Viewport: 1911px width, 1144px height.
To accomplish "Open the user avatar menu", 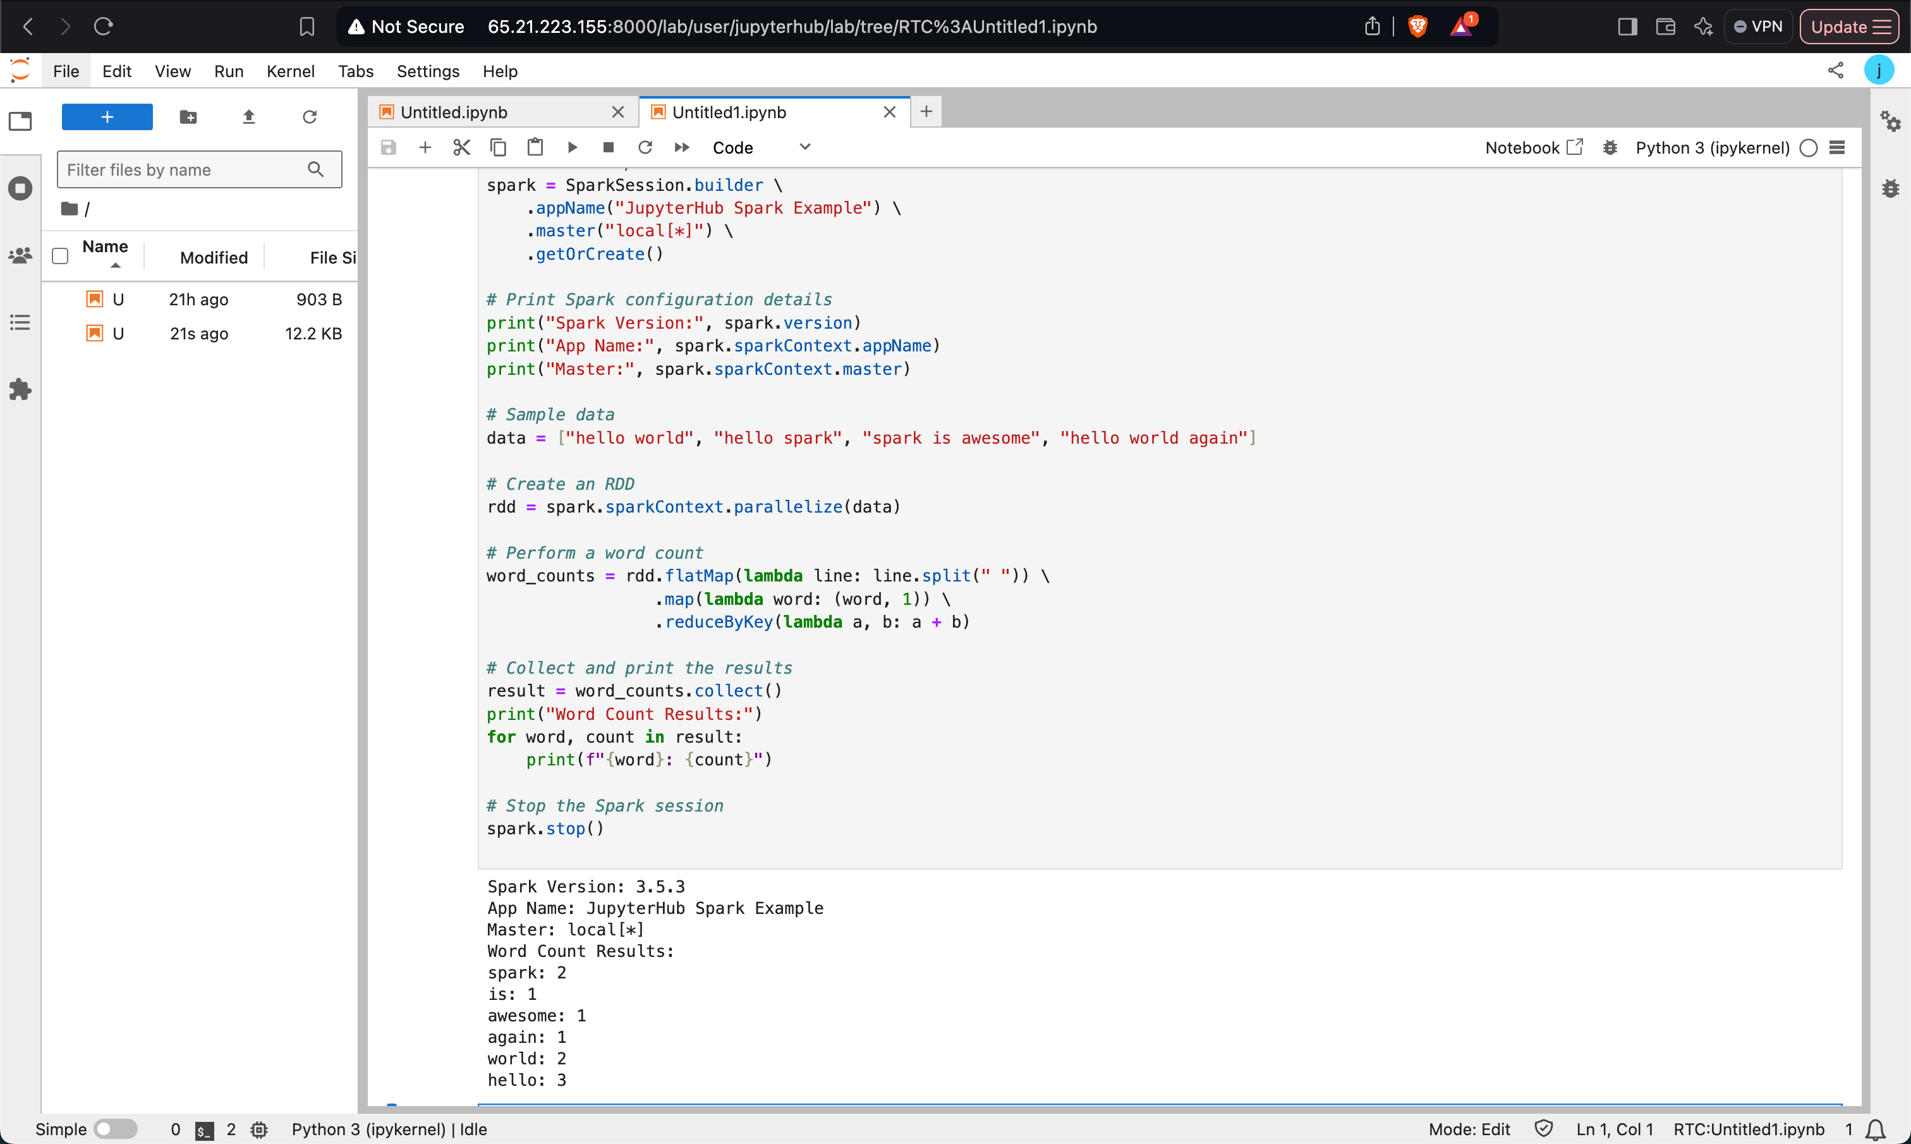I will point(1879,71).
